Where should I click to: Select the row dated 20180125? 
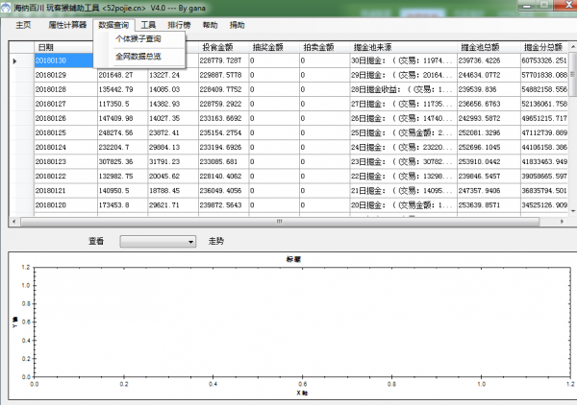tap(63, 132)
